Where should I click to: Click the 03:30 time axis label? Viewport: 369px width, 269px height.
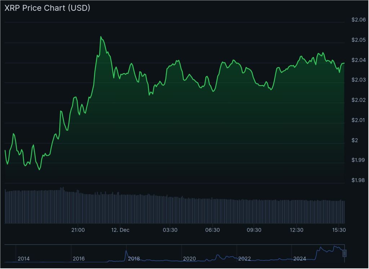coord(170,230)
